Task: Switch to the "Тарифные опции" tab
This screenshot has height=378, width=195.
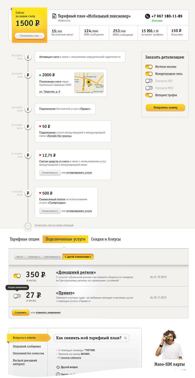Action: pos(24,239)
